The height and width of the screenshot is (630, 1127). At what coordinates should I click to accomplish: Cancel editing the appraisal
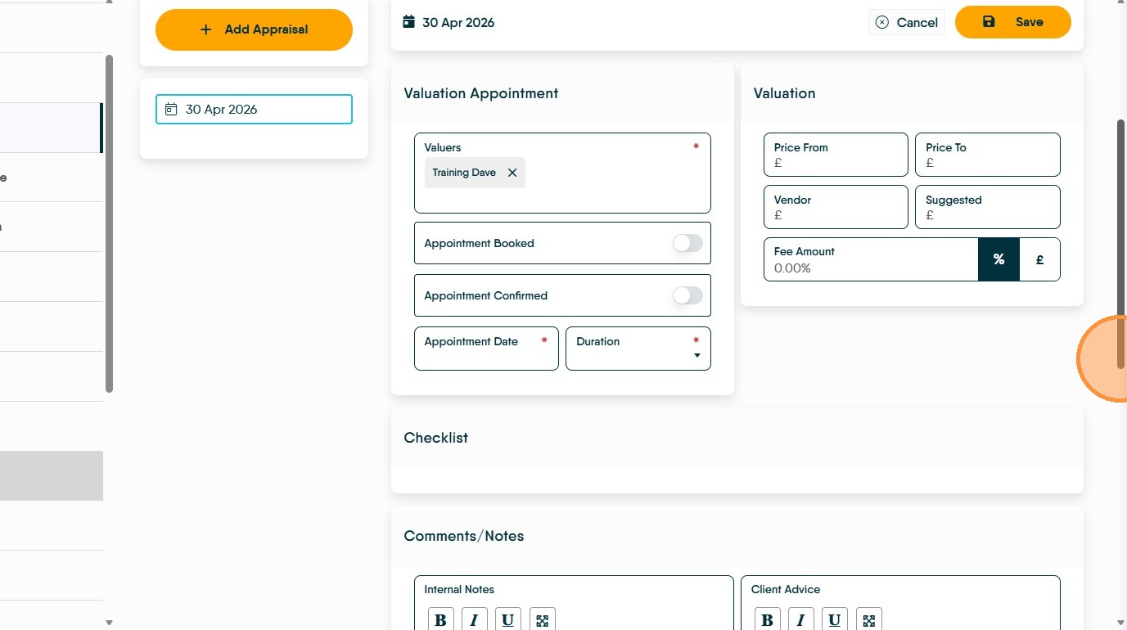coord(906,23)
